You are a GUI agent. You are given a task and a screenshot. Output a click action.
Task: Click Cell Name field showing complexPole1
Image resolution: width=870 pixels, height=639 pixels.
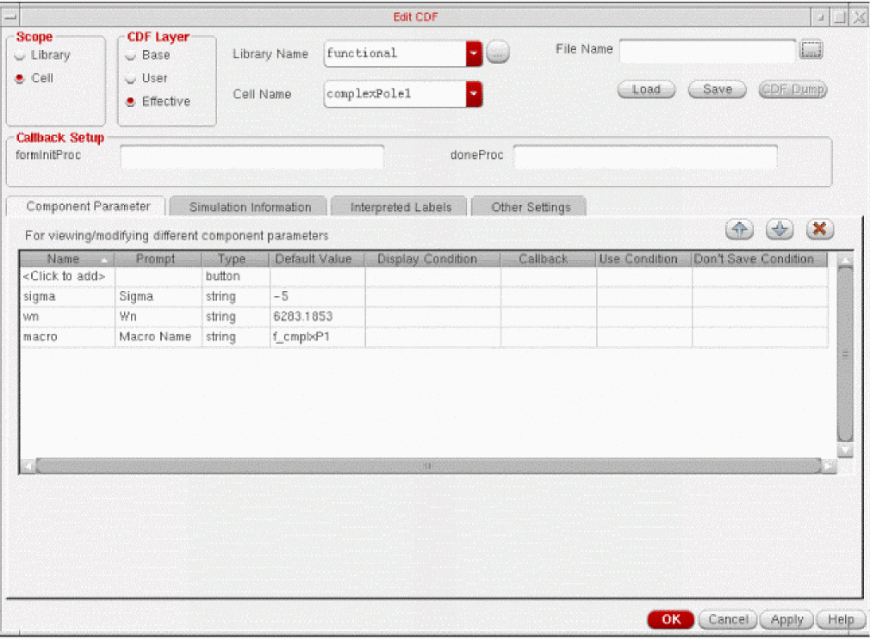(395, 94)
